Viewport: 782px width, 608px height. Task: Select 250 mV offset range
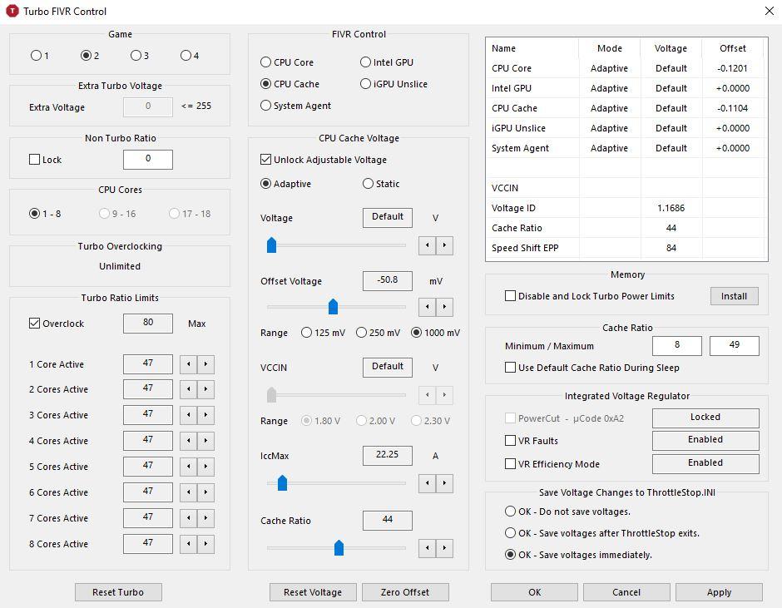pyautogui.click(x=362, y=332)
